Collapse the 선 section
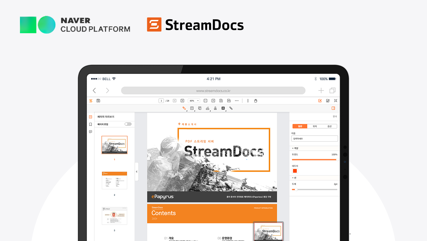 (294, 178)
